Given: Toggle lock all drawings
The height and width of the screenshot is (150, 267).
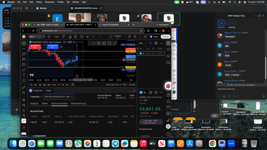Looking at the screenshot, I should pos(24,110).
